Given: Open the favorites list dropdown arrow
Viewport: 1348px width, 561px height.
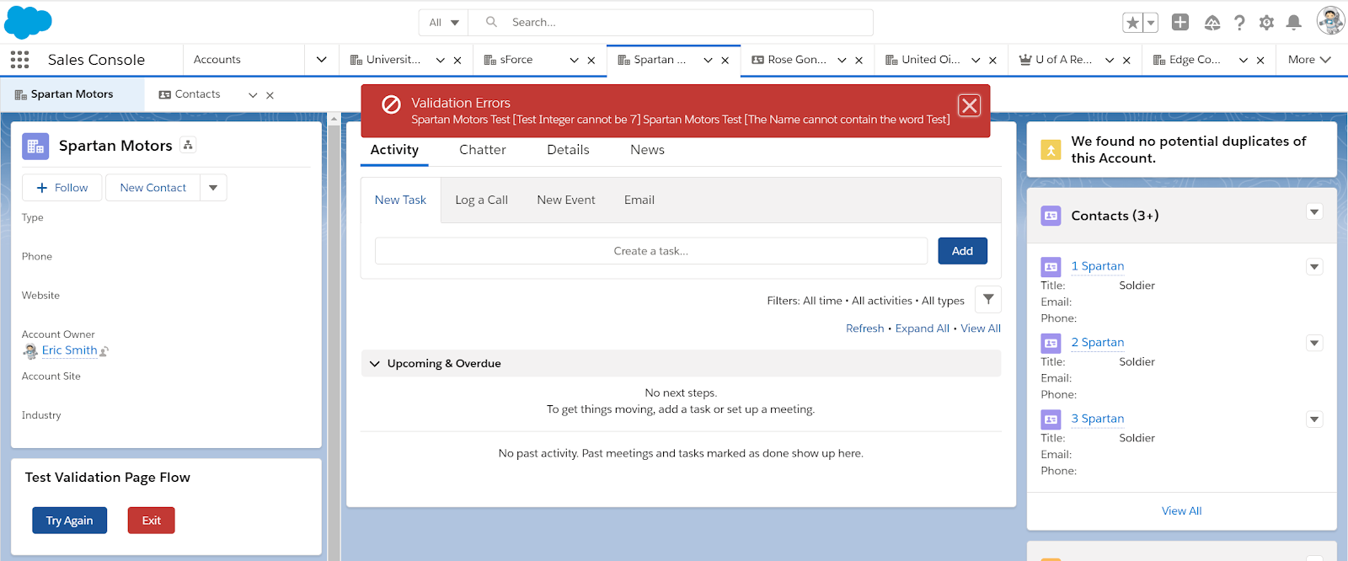Looking at the screenshot, I should coord(1151,23).
